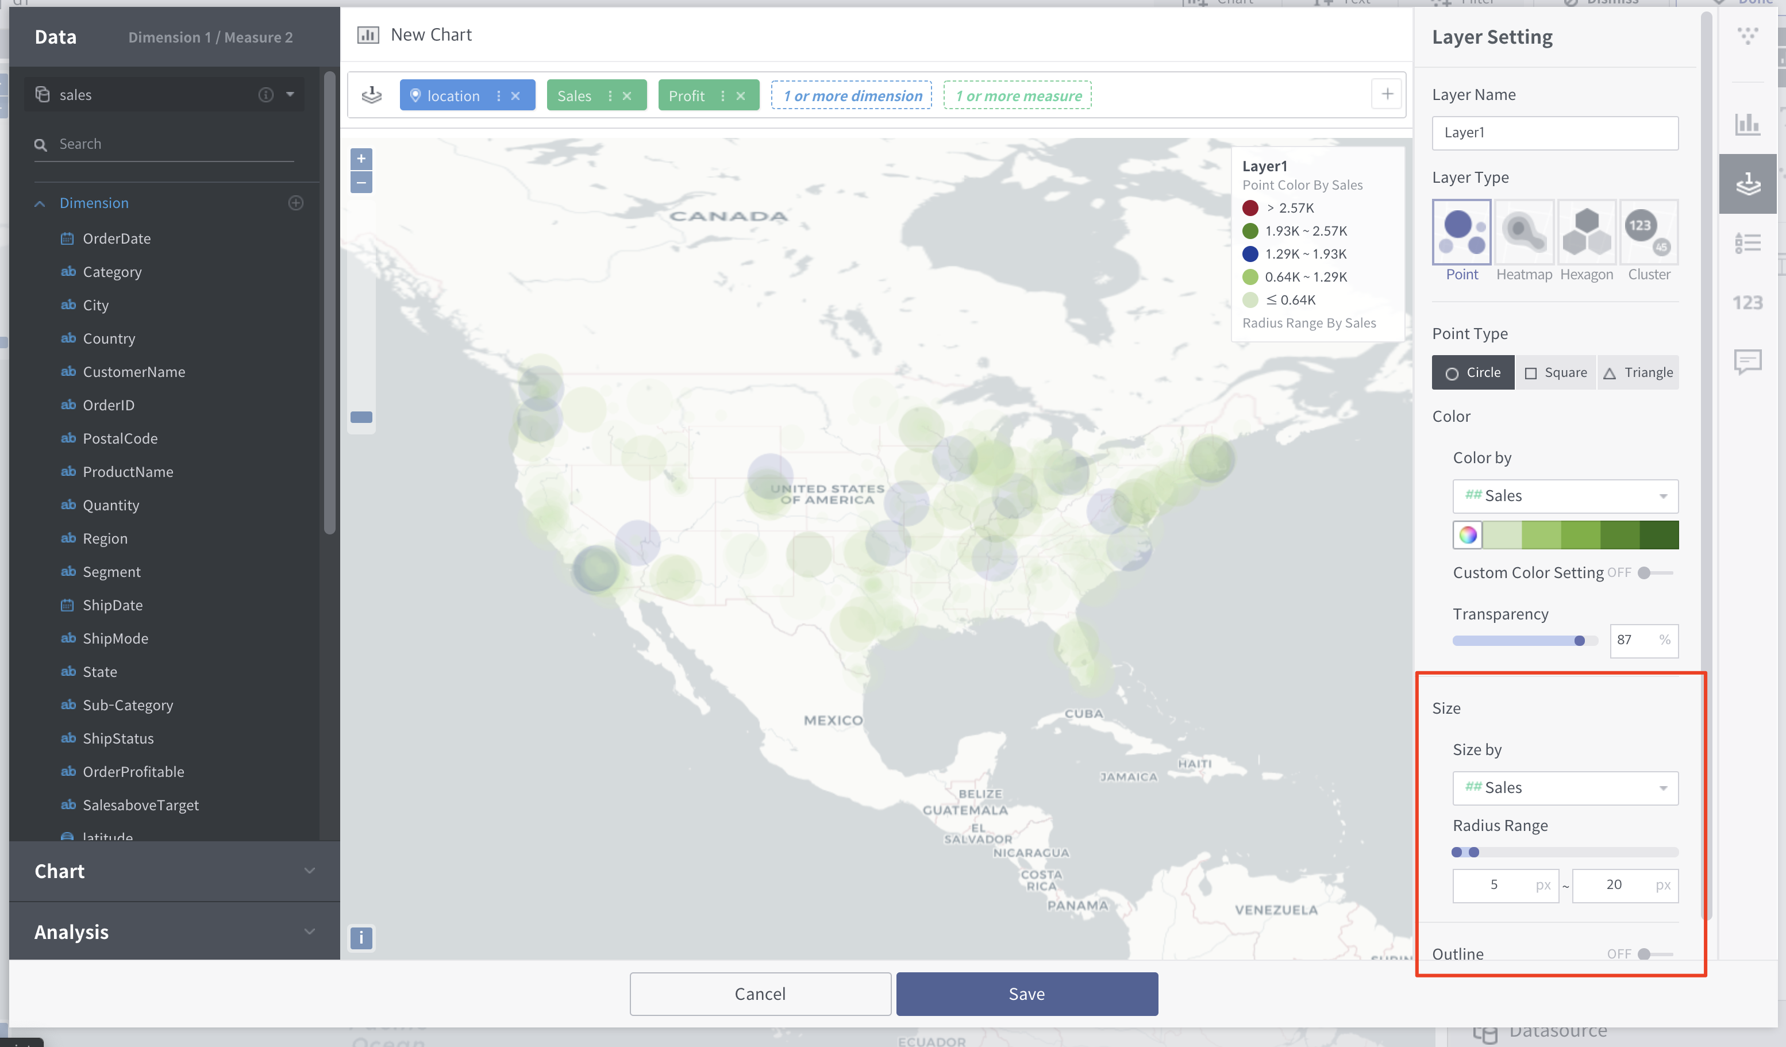Click the Save button
The width and height of the screenshot is (1786, 1047).
tap(1026, 993)
